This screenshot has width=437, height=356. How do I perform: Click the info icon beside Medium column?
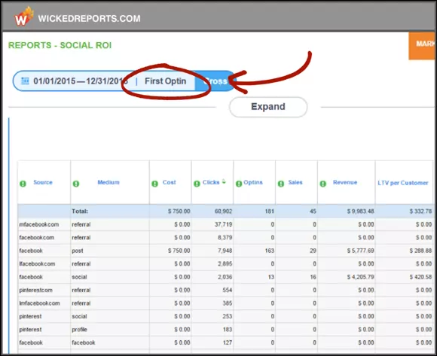(76, 184)
